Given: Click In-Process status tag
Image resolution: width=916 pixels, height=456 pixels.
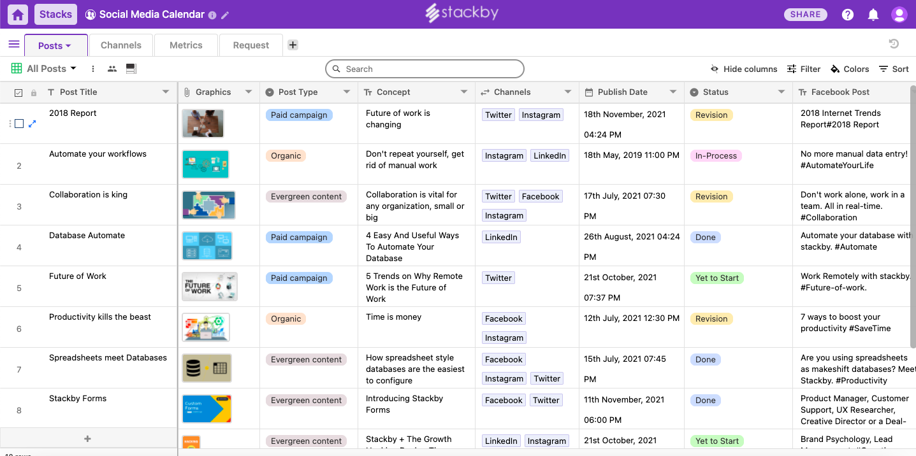Looking at the screenshot, I should tap(716, 156).
